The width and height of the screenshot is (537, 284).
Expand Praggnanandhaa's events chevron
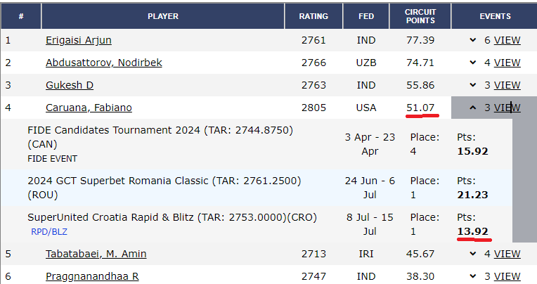tap(473, 276)
